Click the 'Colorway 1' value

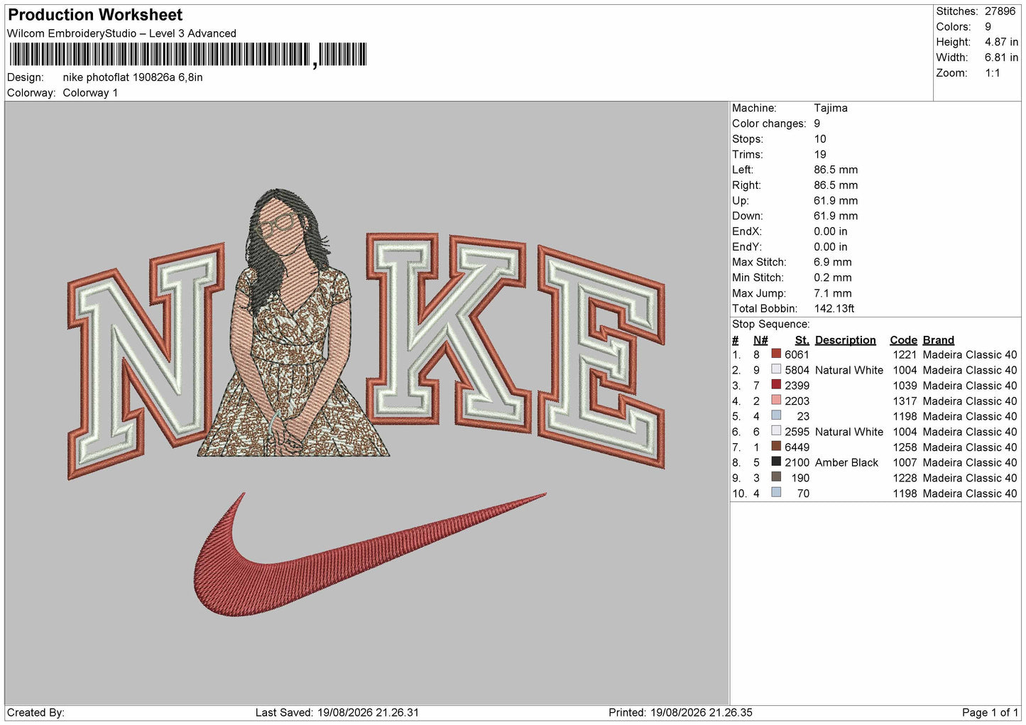tap(90, 93)
